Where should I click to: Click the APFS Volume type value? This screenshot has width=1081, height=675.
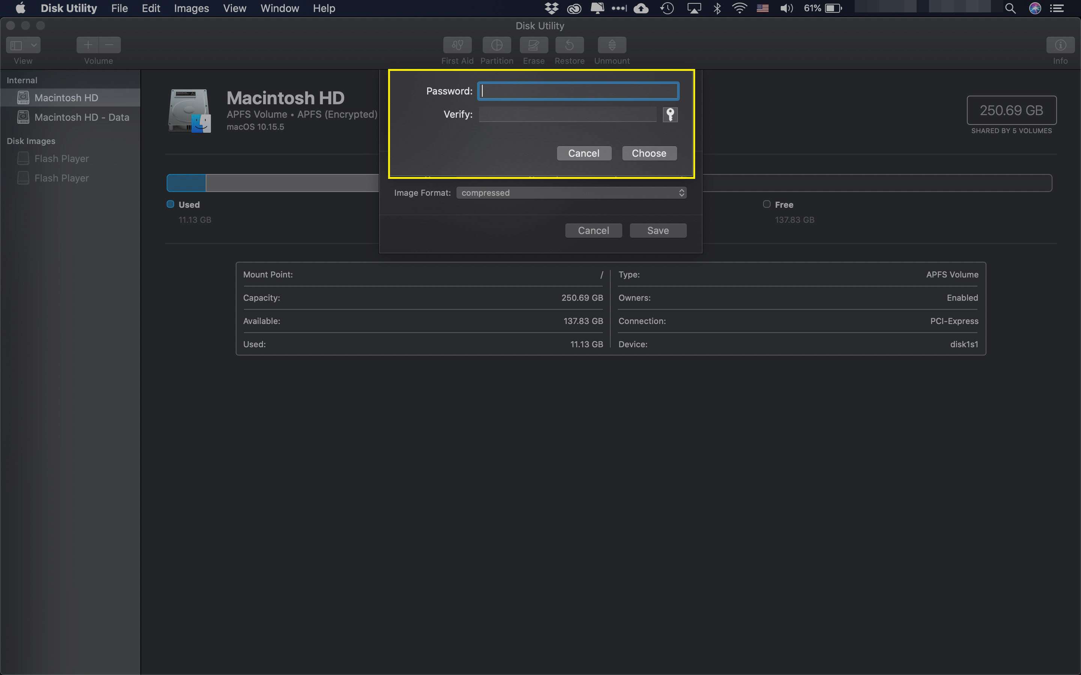point(952,274)
